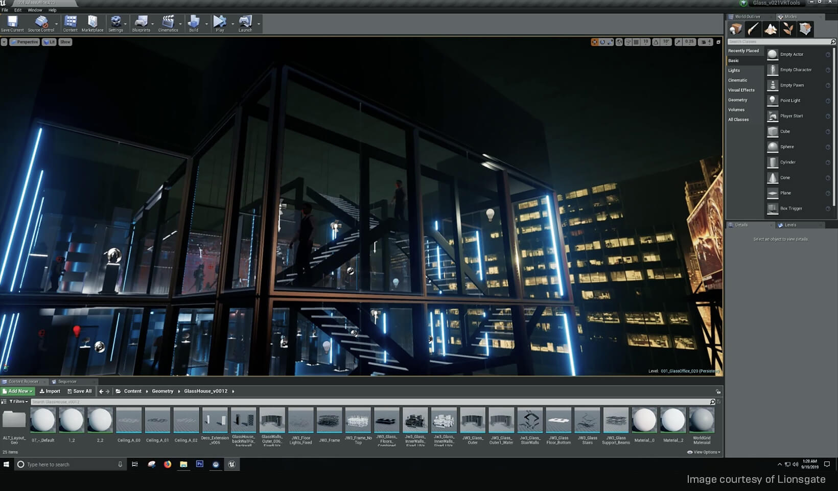This screenshot has width=838, height=491.
Task: Click the Save All button
Action: [x=80, y=391]
